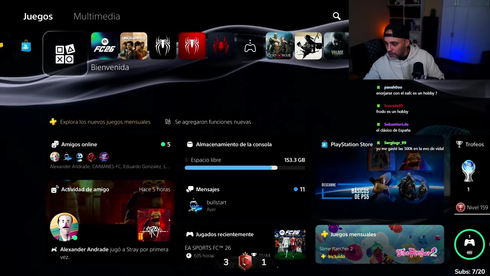490x276 pixels.
Task: Open the FC26 cover in Jugados recientemente
Action: point(290,244)
